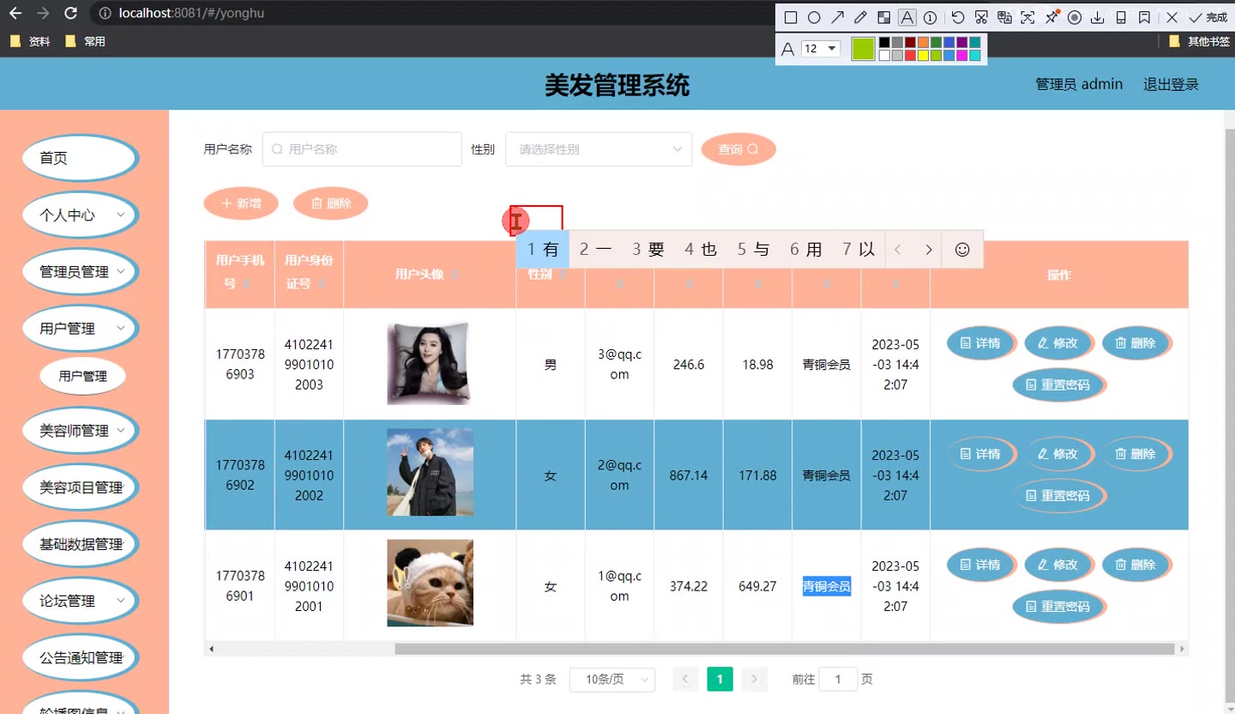The width and height of the screenshot is (1235, 714).
Task: Click the 新增 button
Action: coord(241,203)
